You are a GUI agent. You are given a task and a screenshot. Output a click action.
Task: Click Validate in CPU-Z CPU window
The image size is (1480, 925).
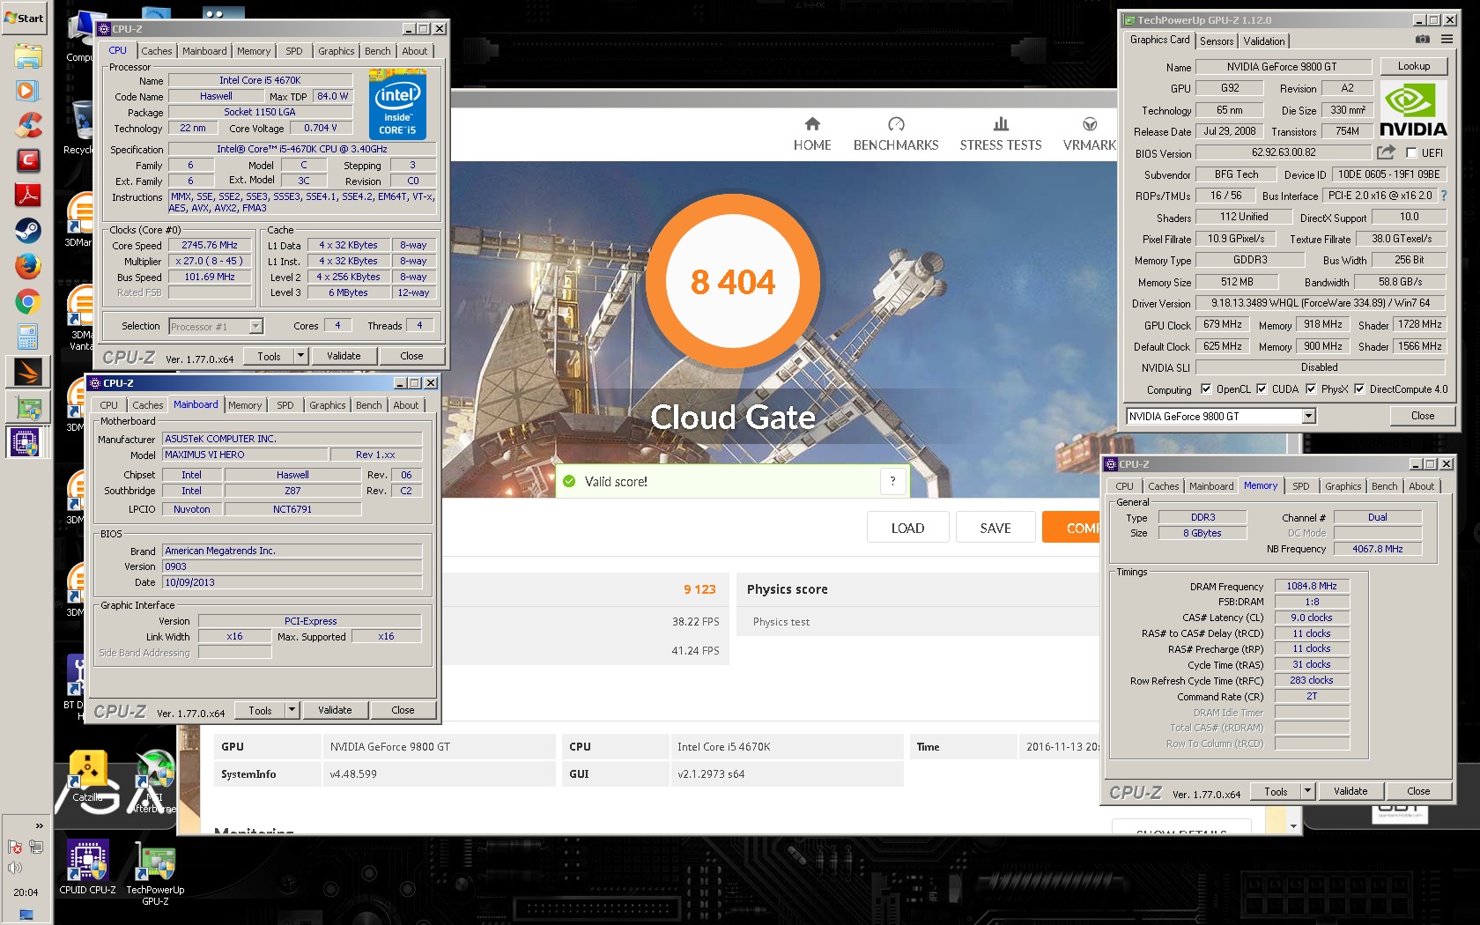[x=344, y=356]
